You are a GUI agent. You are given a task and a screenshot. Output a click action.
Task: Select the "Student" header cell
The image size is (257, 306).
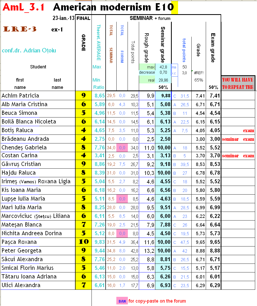[38, 67]
